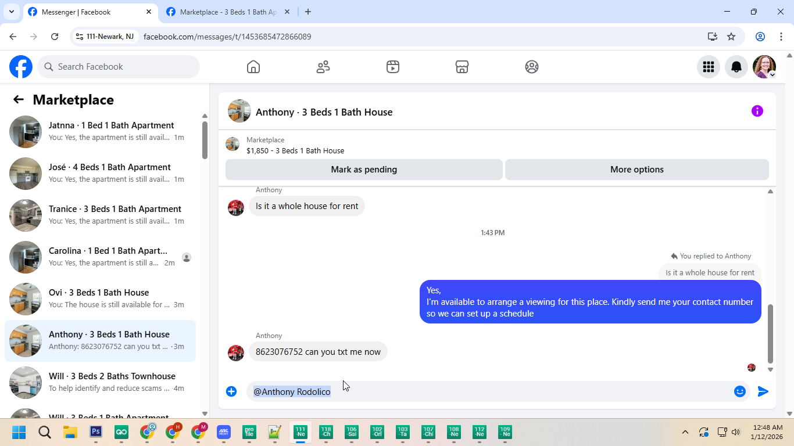Open a new browser tab

click(x=308, y=12)
